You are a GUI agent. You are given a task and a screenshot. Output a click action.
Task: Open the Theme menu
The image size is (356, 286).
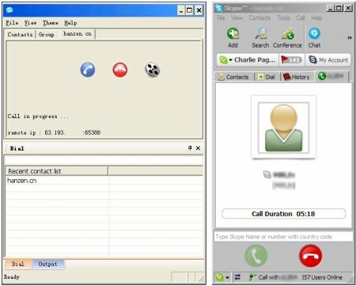click(x=51, y=23)
